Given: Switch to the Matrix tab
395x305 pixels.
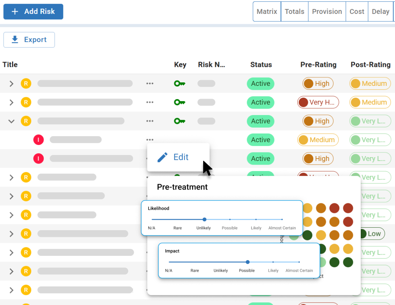Looking at the screenshot, I should 267,11.
